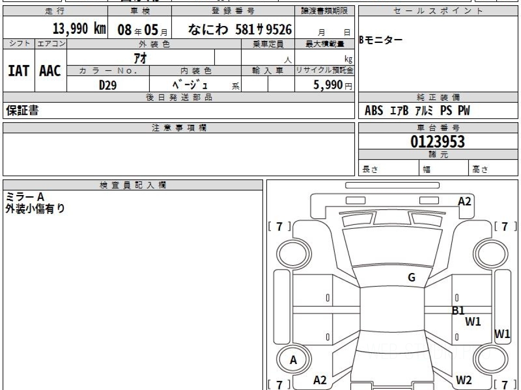Select the Bモニター sales point text

(381, 40)
